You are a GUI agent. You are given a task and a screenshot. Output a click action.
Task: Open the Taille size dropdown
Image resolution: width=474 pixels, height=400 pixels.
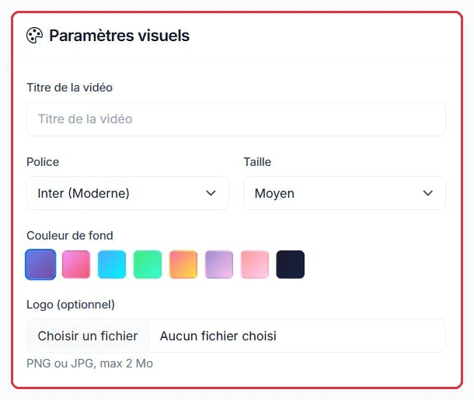pyautogui.click(x=344, y=193)
